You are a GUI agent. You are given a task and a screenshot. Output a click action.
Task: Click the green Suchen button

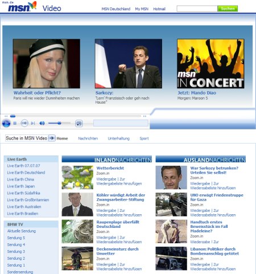coord(228,9)
